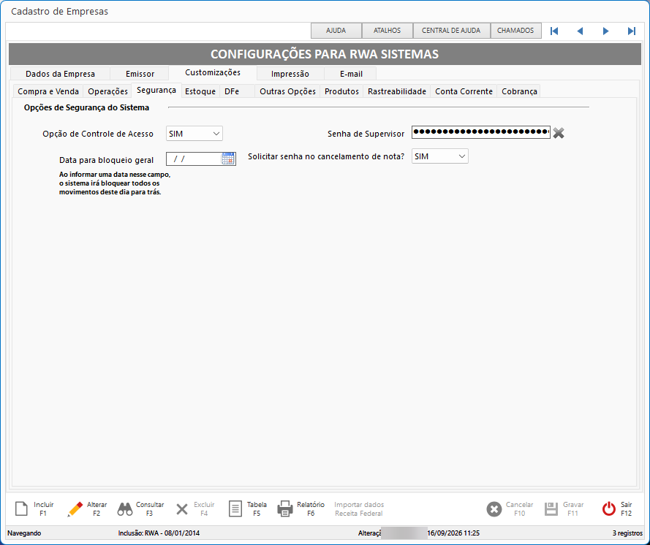
Task: Select the Compra e Venda subtab
Action: pos(48,91)
